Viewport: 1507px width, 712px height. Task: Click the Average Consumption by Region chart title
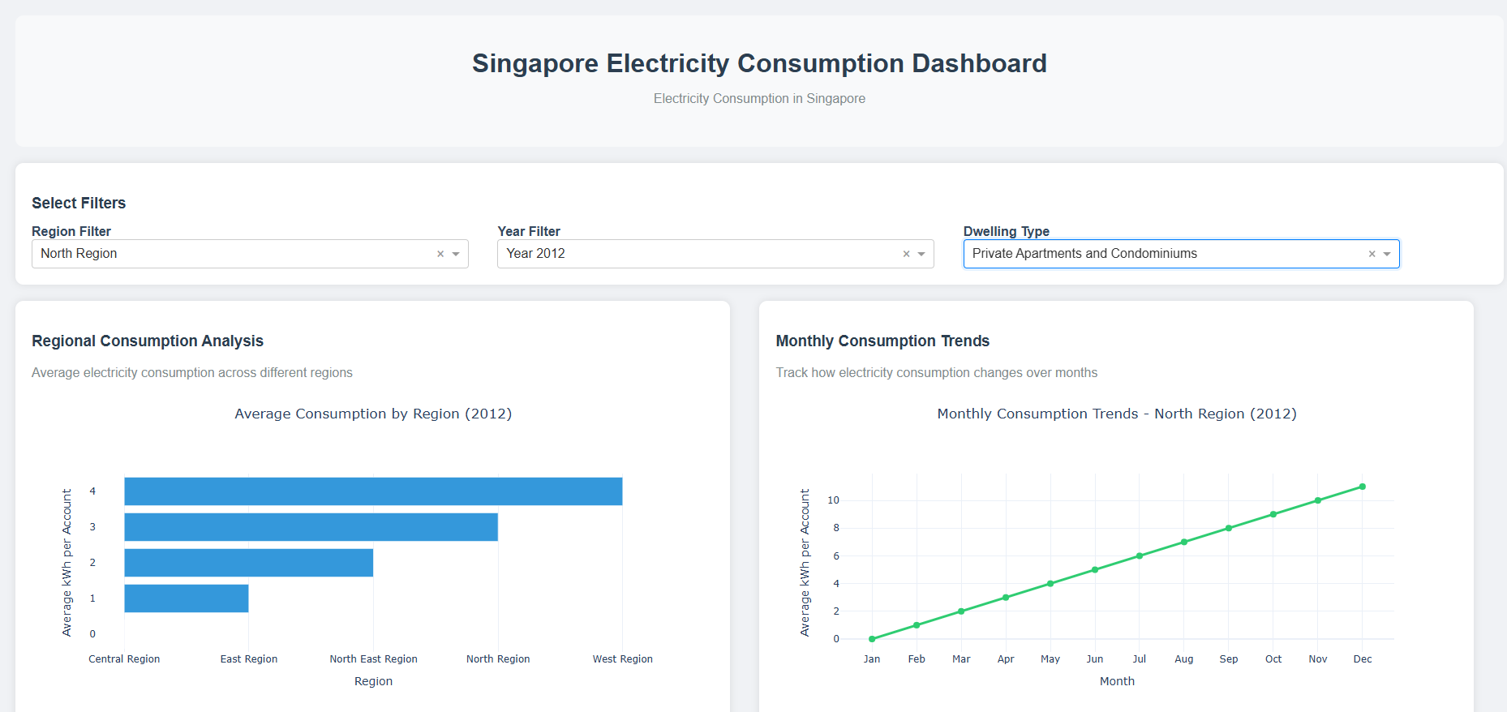pyautogui.click(x=373, y=414)
